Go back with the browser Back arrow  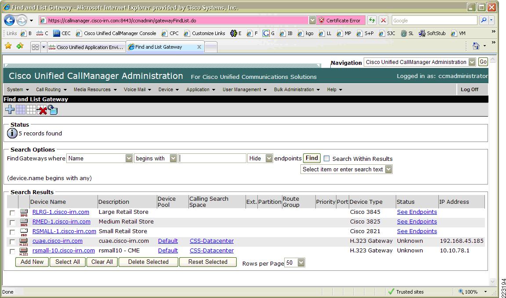tap(9, 21)
